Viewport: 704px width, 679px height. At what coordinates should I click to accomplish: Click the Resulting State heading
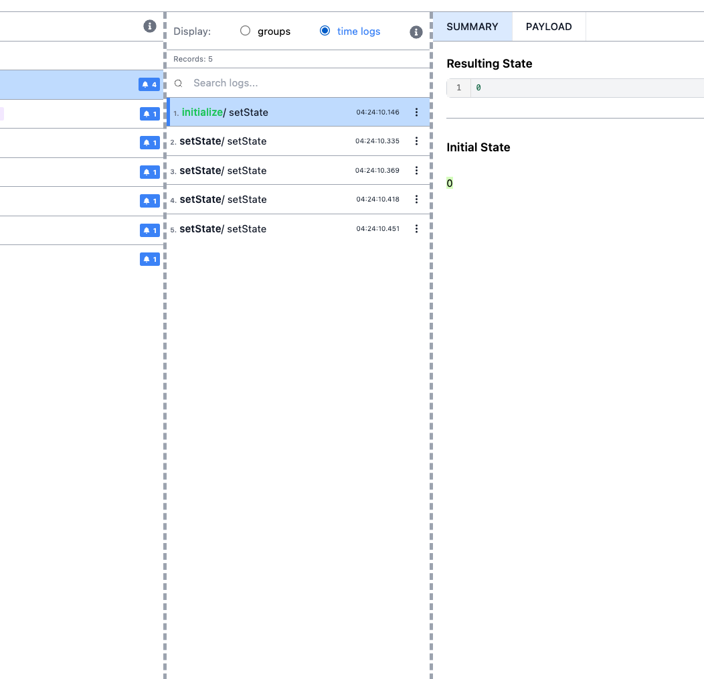click(x=489, y=64)
